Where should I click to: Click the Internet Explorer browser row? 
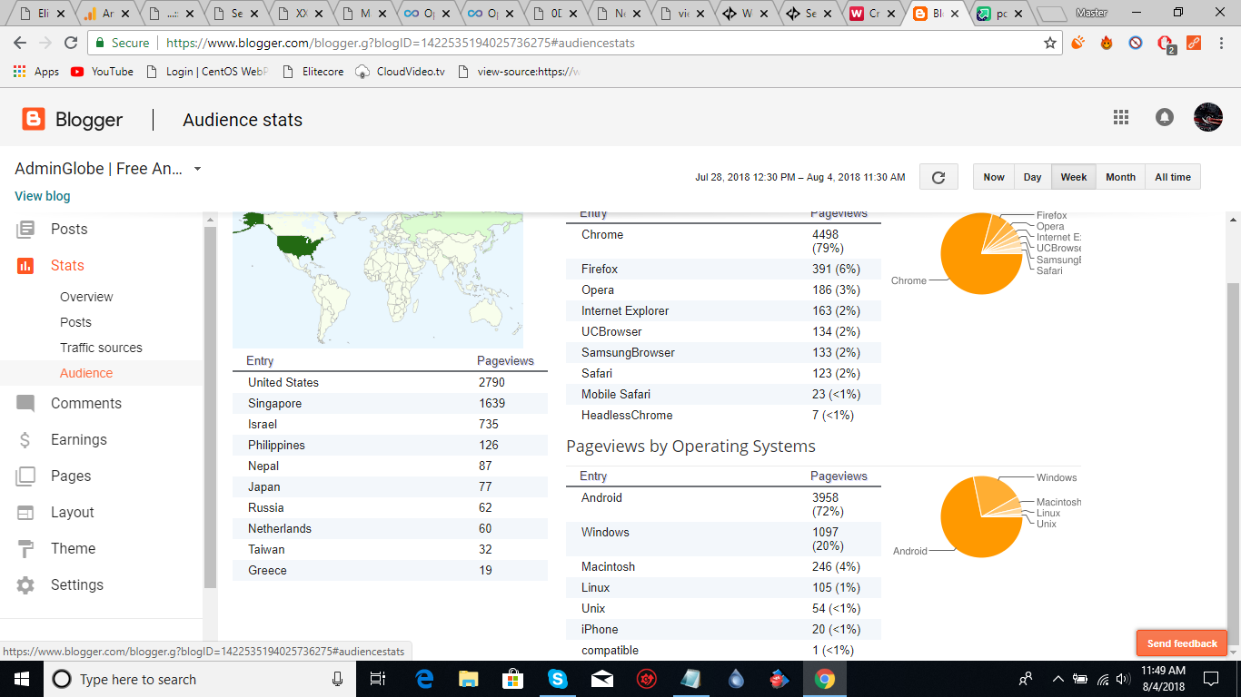pos(723,310)
